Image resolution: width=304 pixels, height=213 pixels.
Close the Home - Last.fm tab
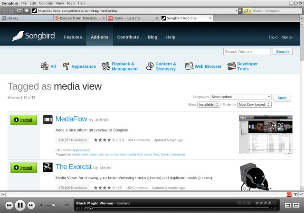157,18
